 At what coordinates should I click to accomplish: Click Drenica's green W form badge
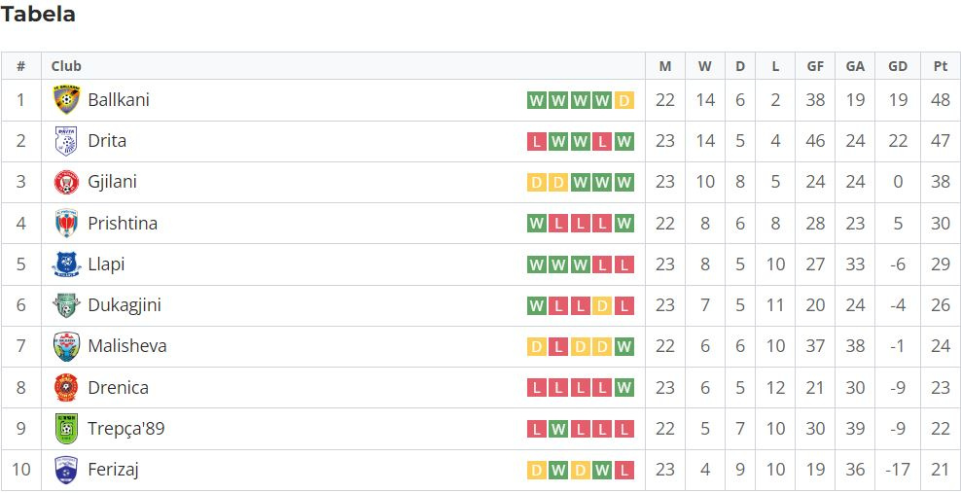[624, 388]
